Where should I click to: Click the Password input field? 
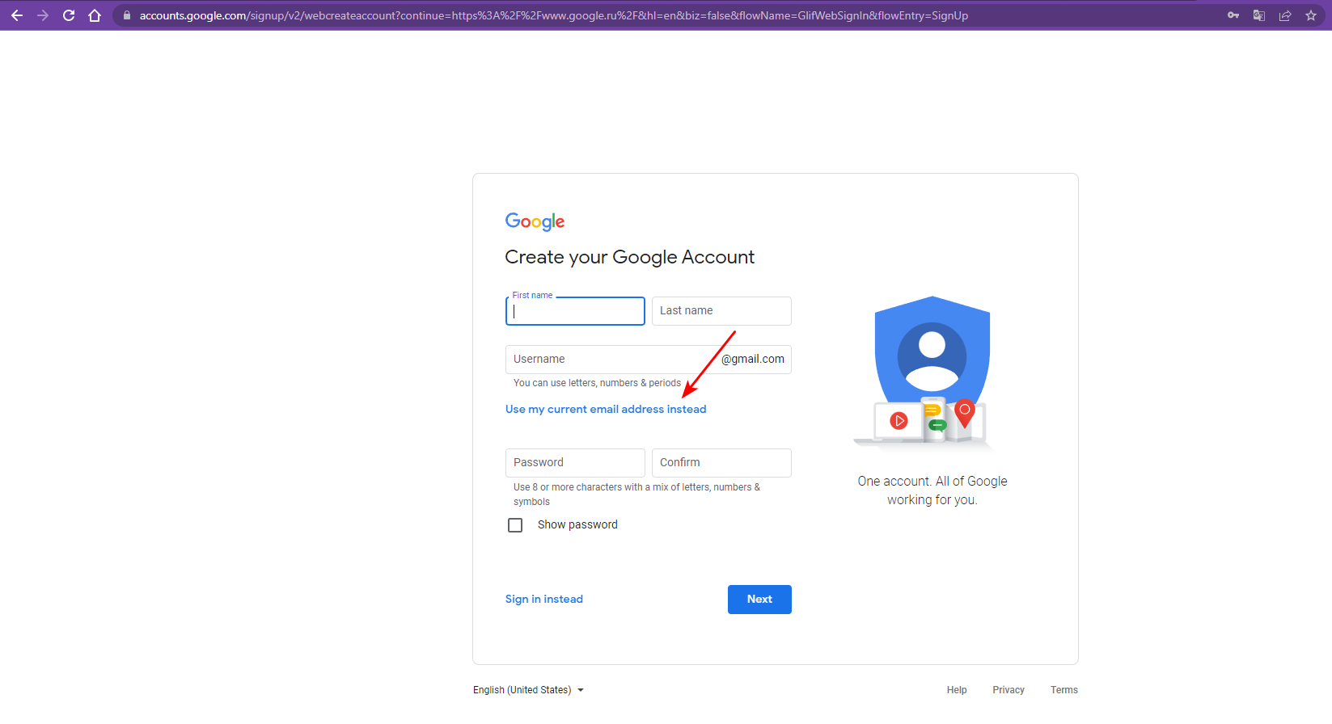coord(575,463)
